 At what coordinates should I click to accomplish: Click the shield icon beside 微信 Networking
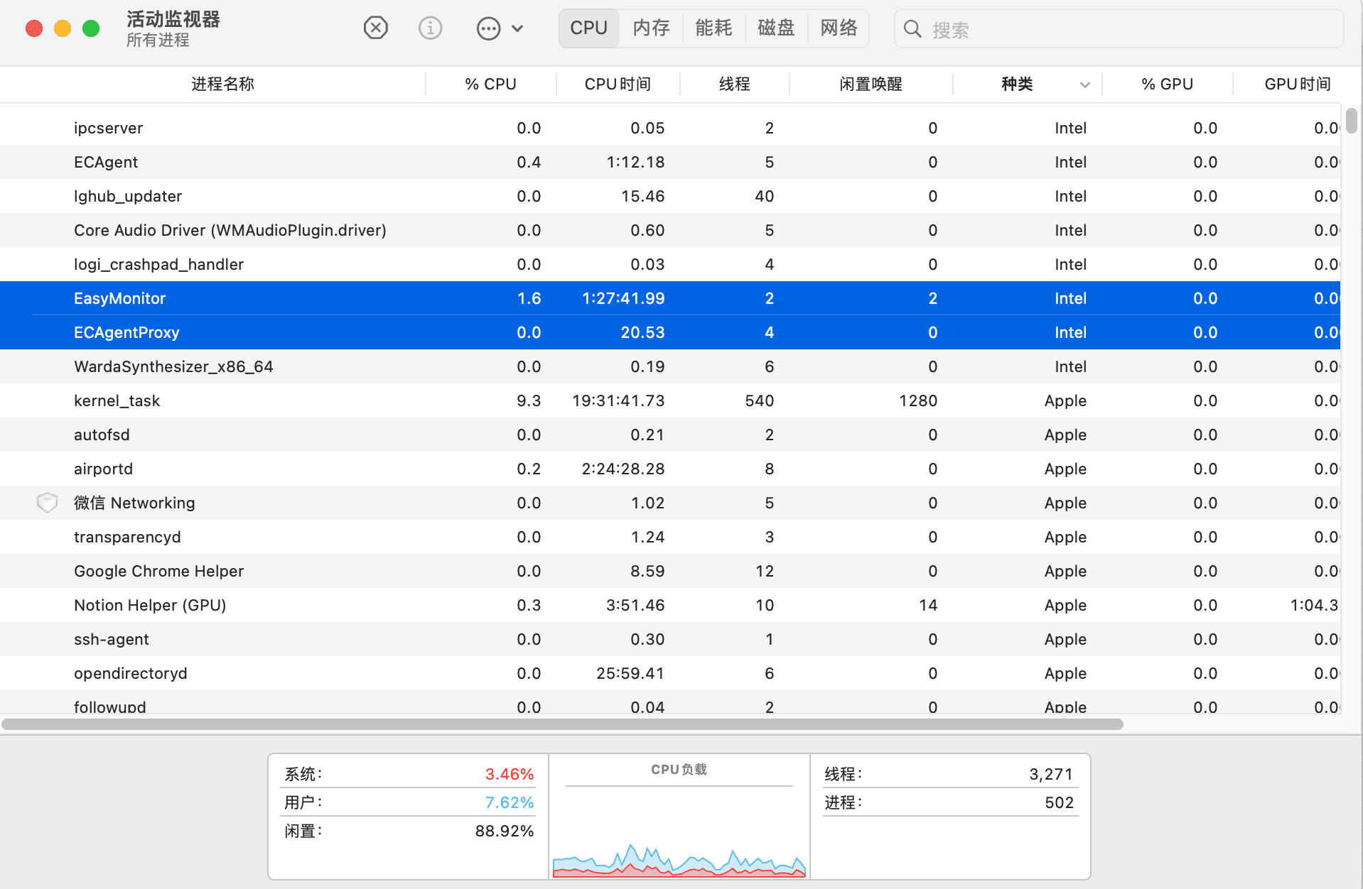pyautogui.click(x=47, y=503)
